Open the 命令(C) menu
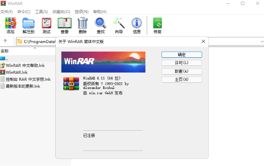The height and width of the screenshot is (166, 264). (24, 12)
